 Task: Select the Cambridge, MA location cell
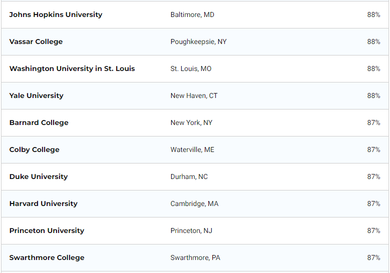194,203
